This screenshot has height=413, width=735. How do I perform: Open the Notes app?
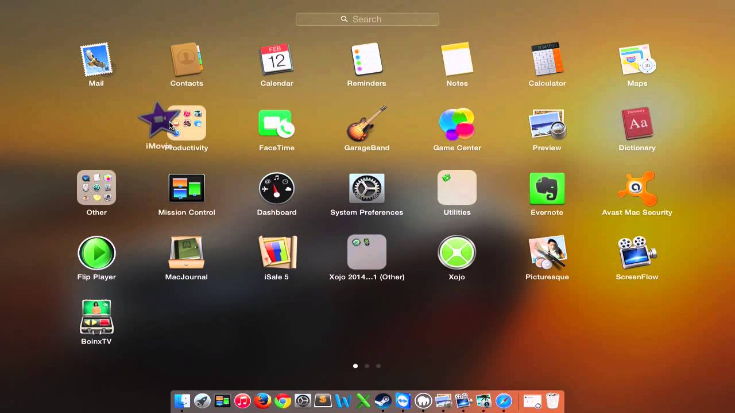(457, 60)
